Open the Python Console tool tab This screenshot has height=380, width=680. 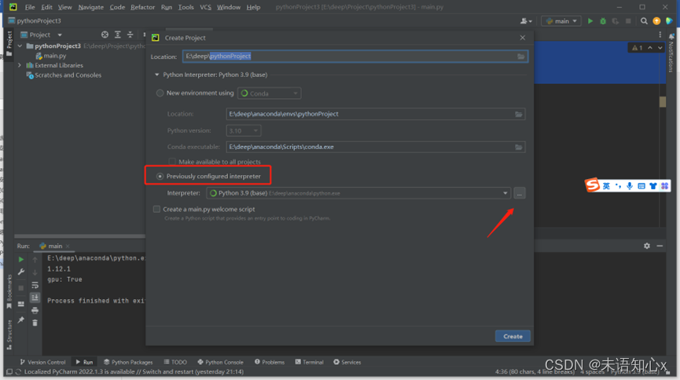(x=220, y=362)
